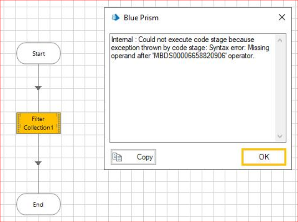Click the copy pages icon on Copy button

[117, 157]
